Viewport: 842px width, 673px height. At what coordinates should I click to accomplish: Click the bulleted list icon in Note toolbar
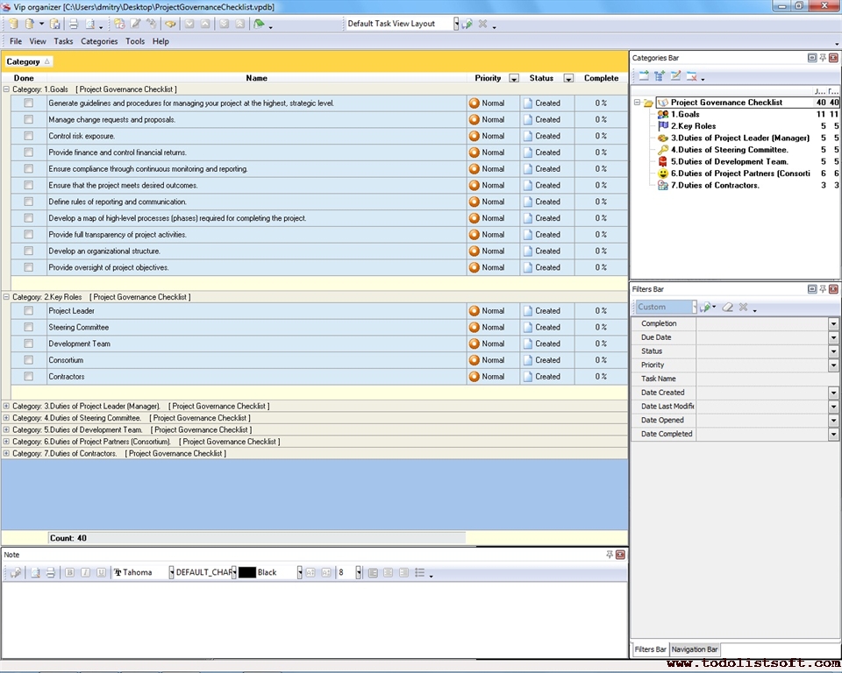click(420, 573)
